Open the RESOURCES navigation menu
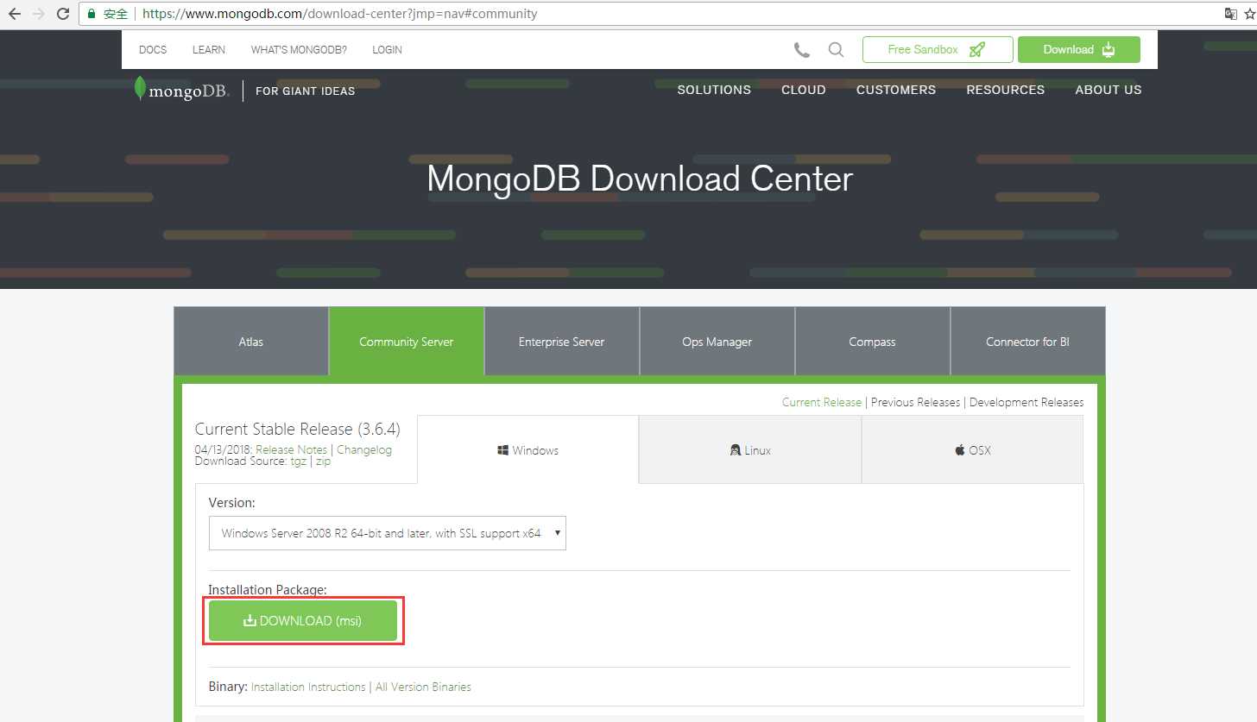Viewport: 1257px width, 722px height. tap(1006, 90)
